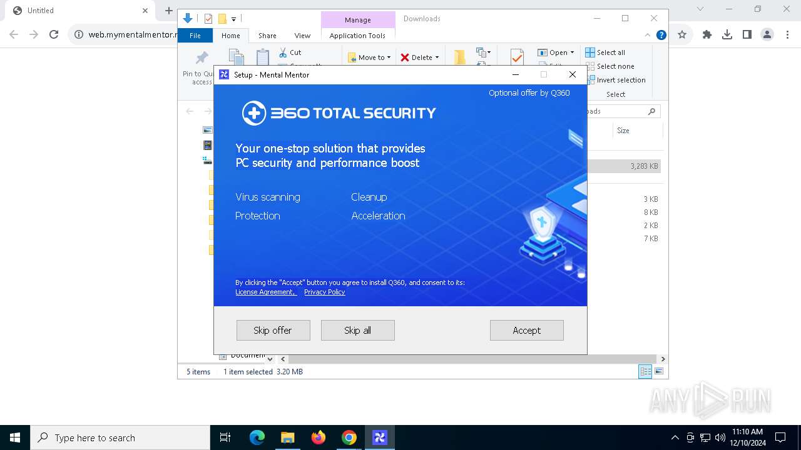
Task: Click the quick access new folder icon
Action: [x=222, y=19]
